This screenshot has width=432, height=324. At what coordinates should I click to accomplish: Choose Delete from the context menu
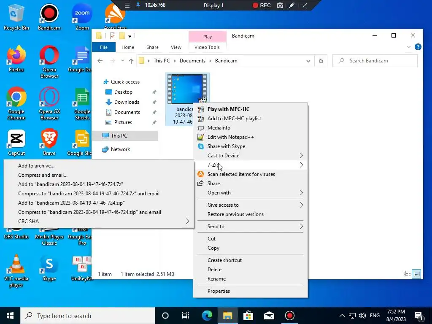[251, 270]
